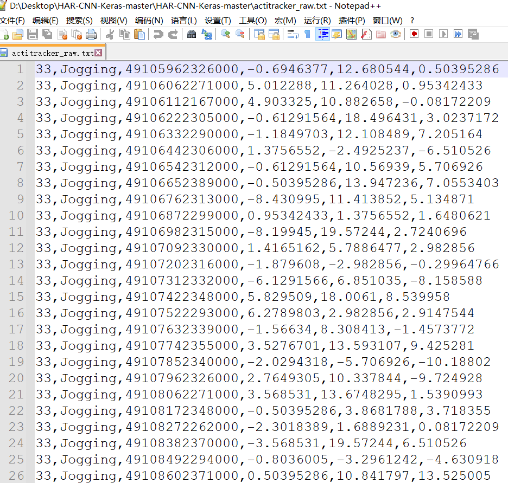Toggle the Document Map panel
Viewport: 508px width, 483px height.
tap(352, 34)
